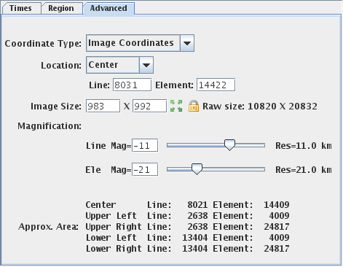Switch to the Times tab
Screen dimensions: 343x267
21,8
